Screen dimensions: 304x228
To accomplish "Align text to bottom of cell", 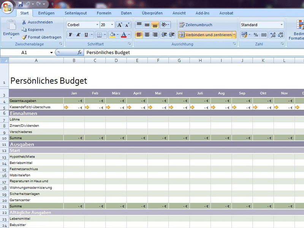I will coord(155,25).
